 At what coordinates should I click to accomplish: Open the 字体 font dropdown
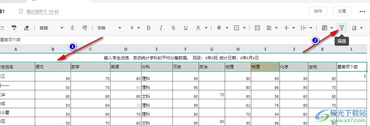tap(109, 28)
